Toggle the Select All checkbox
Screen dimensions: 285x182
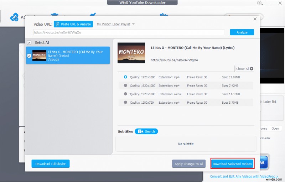29,43
